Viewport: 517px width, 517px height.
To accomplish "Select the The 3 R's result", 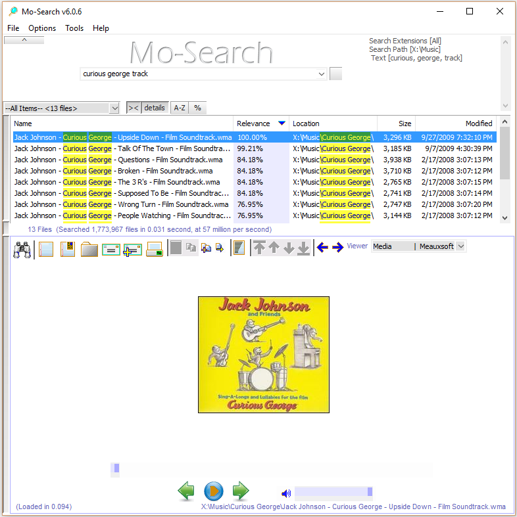I will coord(255,183).
